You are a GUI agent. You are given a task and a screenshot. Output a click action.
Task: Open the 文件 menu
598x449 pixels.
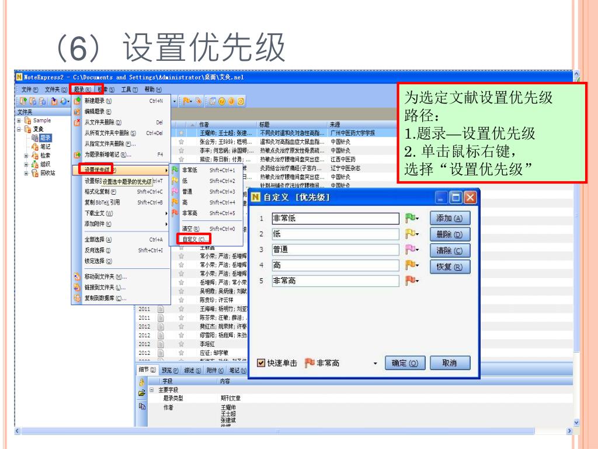tap(30, 89)
